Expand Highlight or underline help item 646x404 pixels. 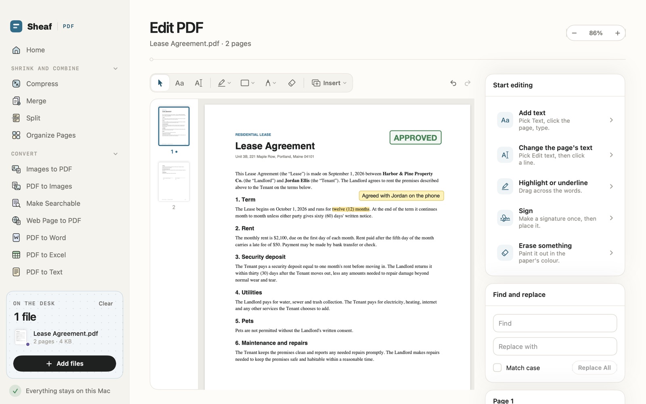(555, 186)
